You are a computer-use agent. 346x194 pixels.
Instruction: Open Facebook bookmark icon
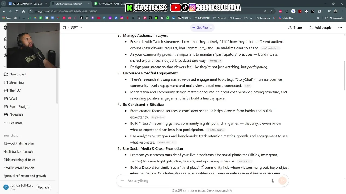tap(116, 18)
